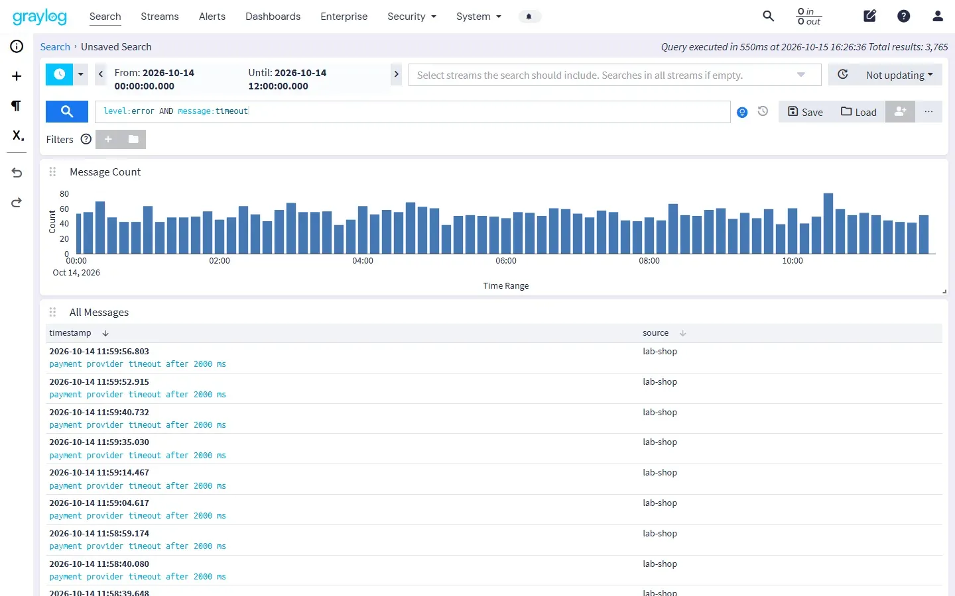Follow the Search breadcrumb link

[55, 47]
